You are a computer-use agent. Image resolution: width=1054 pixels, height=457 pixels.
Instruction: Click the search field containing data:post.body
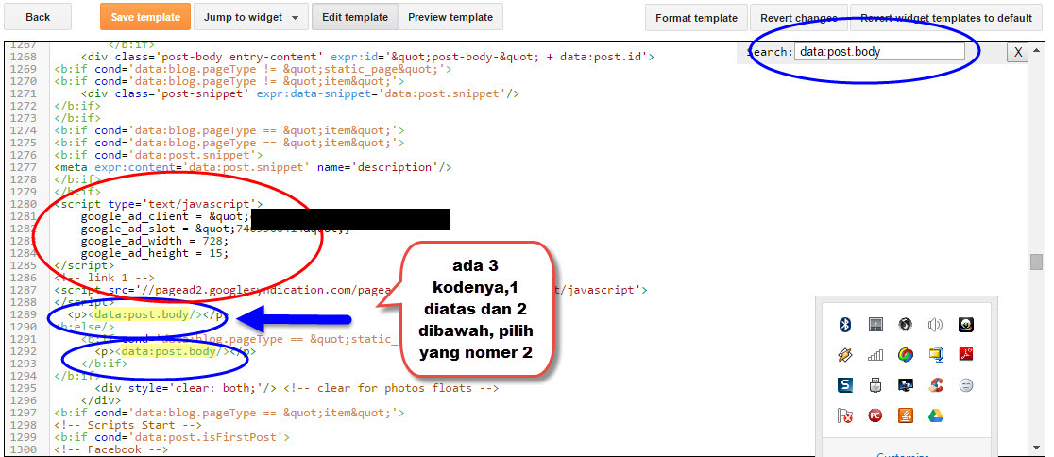point(879,51)
